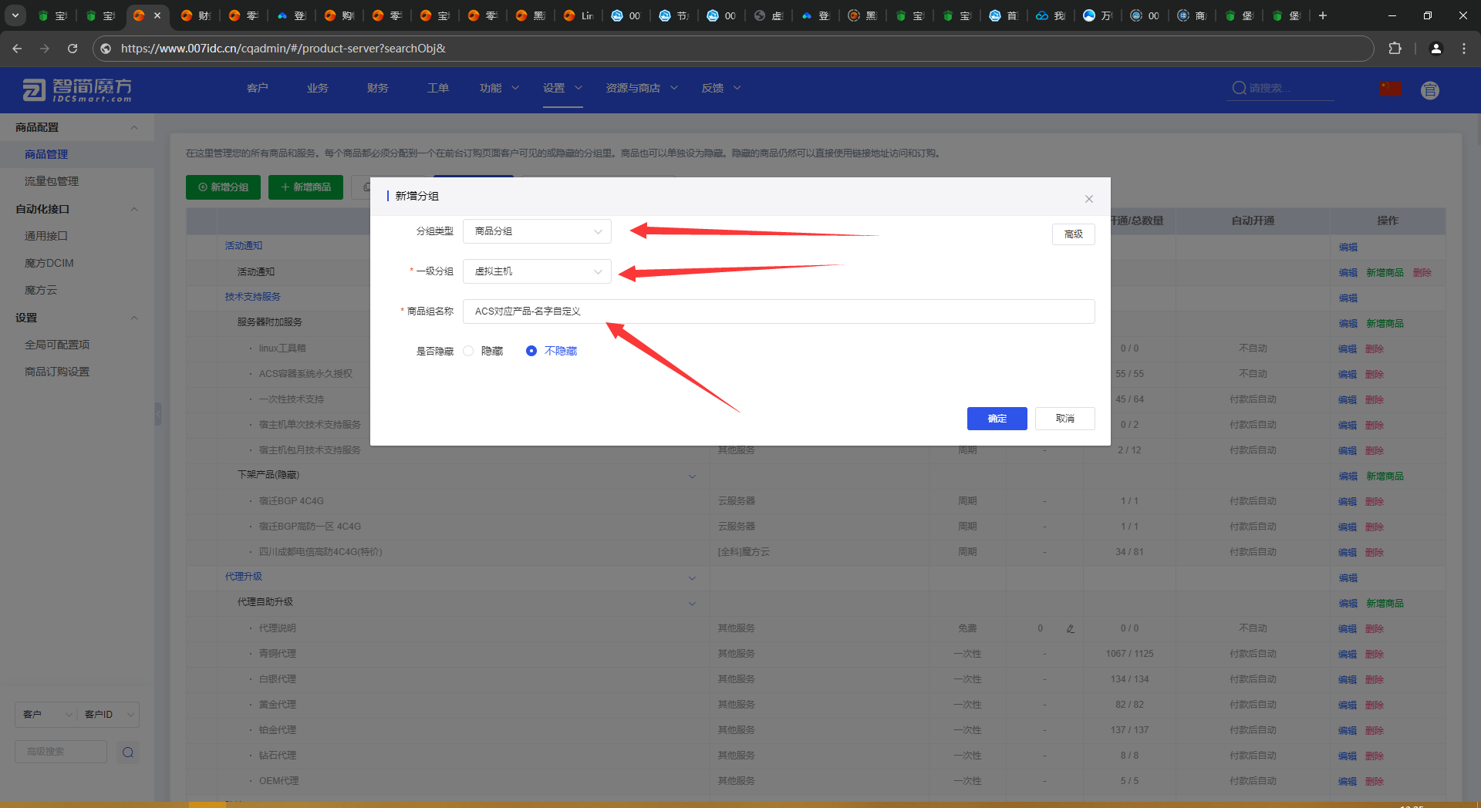Open the browser extensions puzzle icon

[x=1395, y=49]
